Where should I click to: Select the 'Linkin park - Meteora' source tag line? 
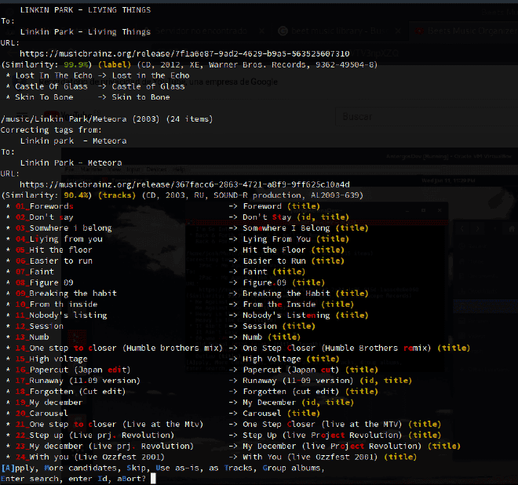tap(73, 141)
